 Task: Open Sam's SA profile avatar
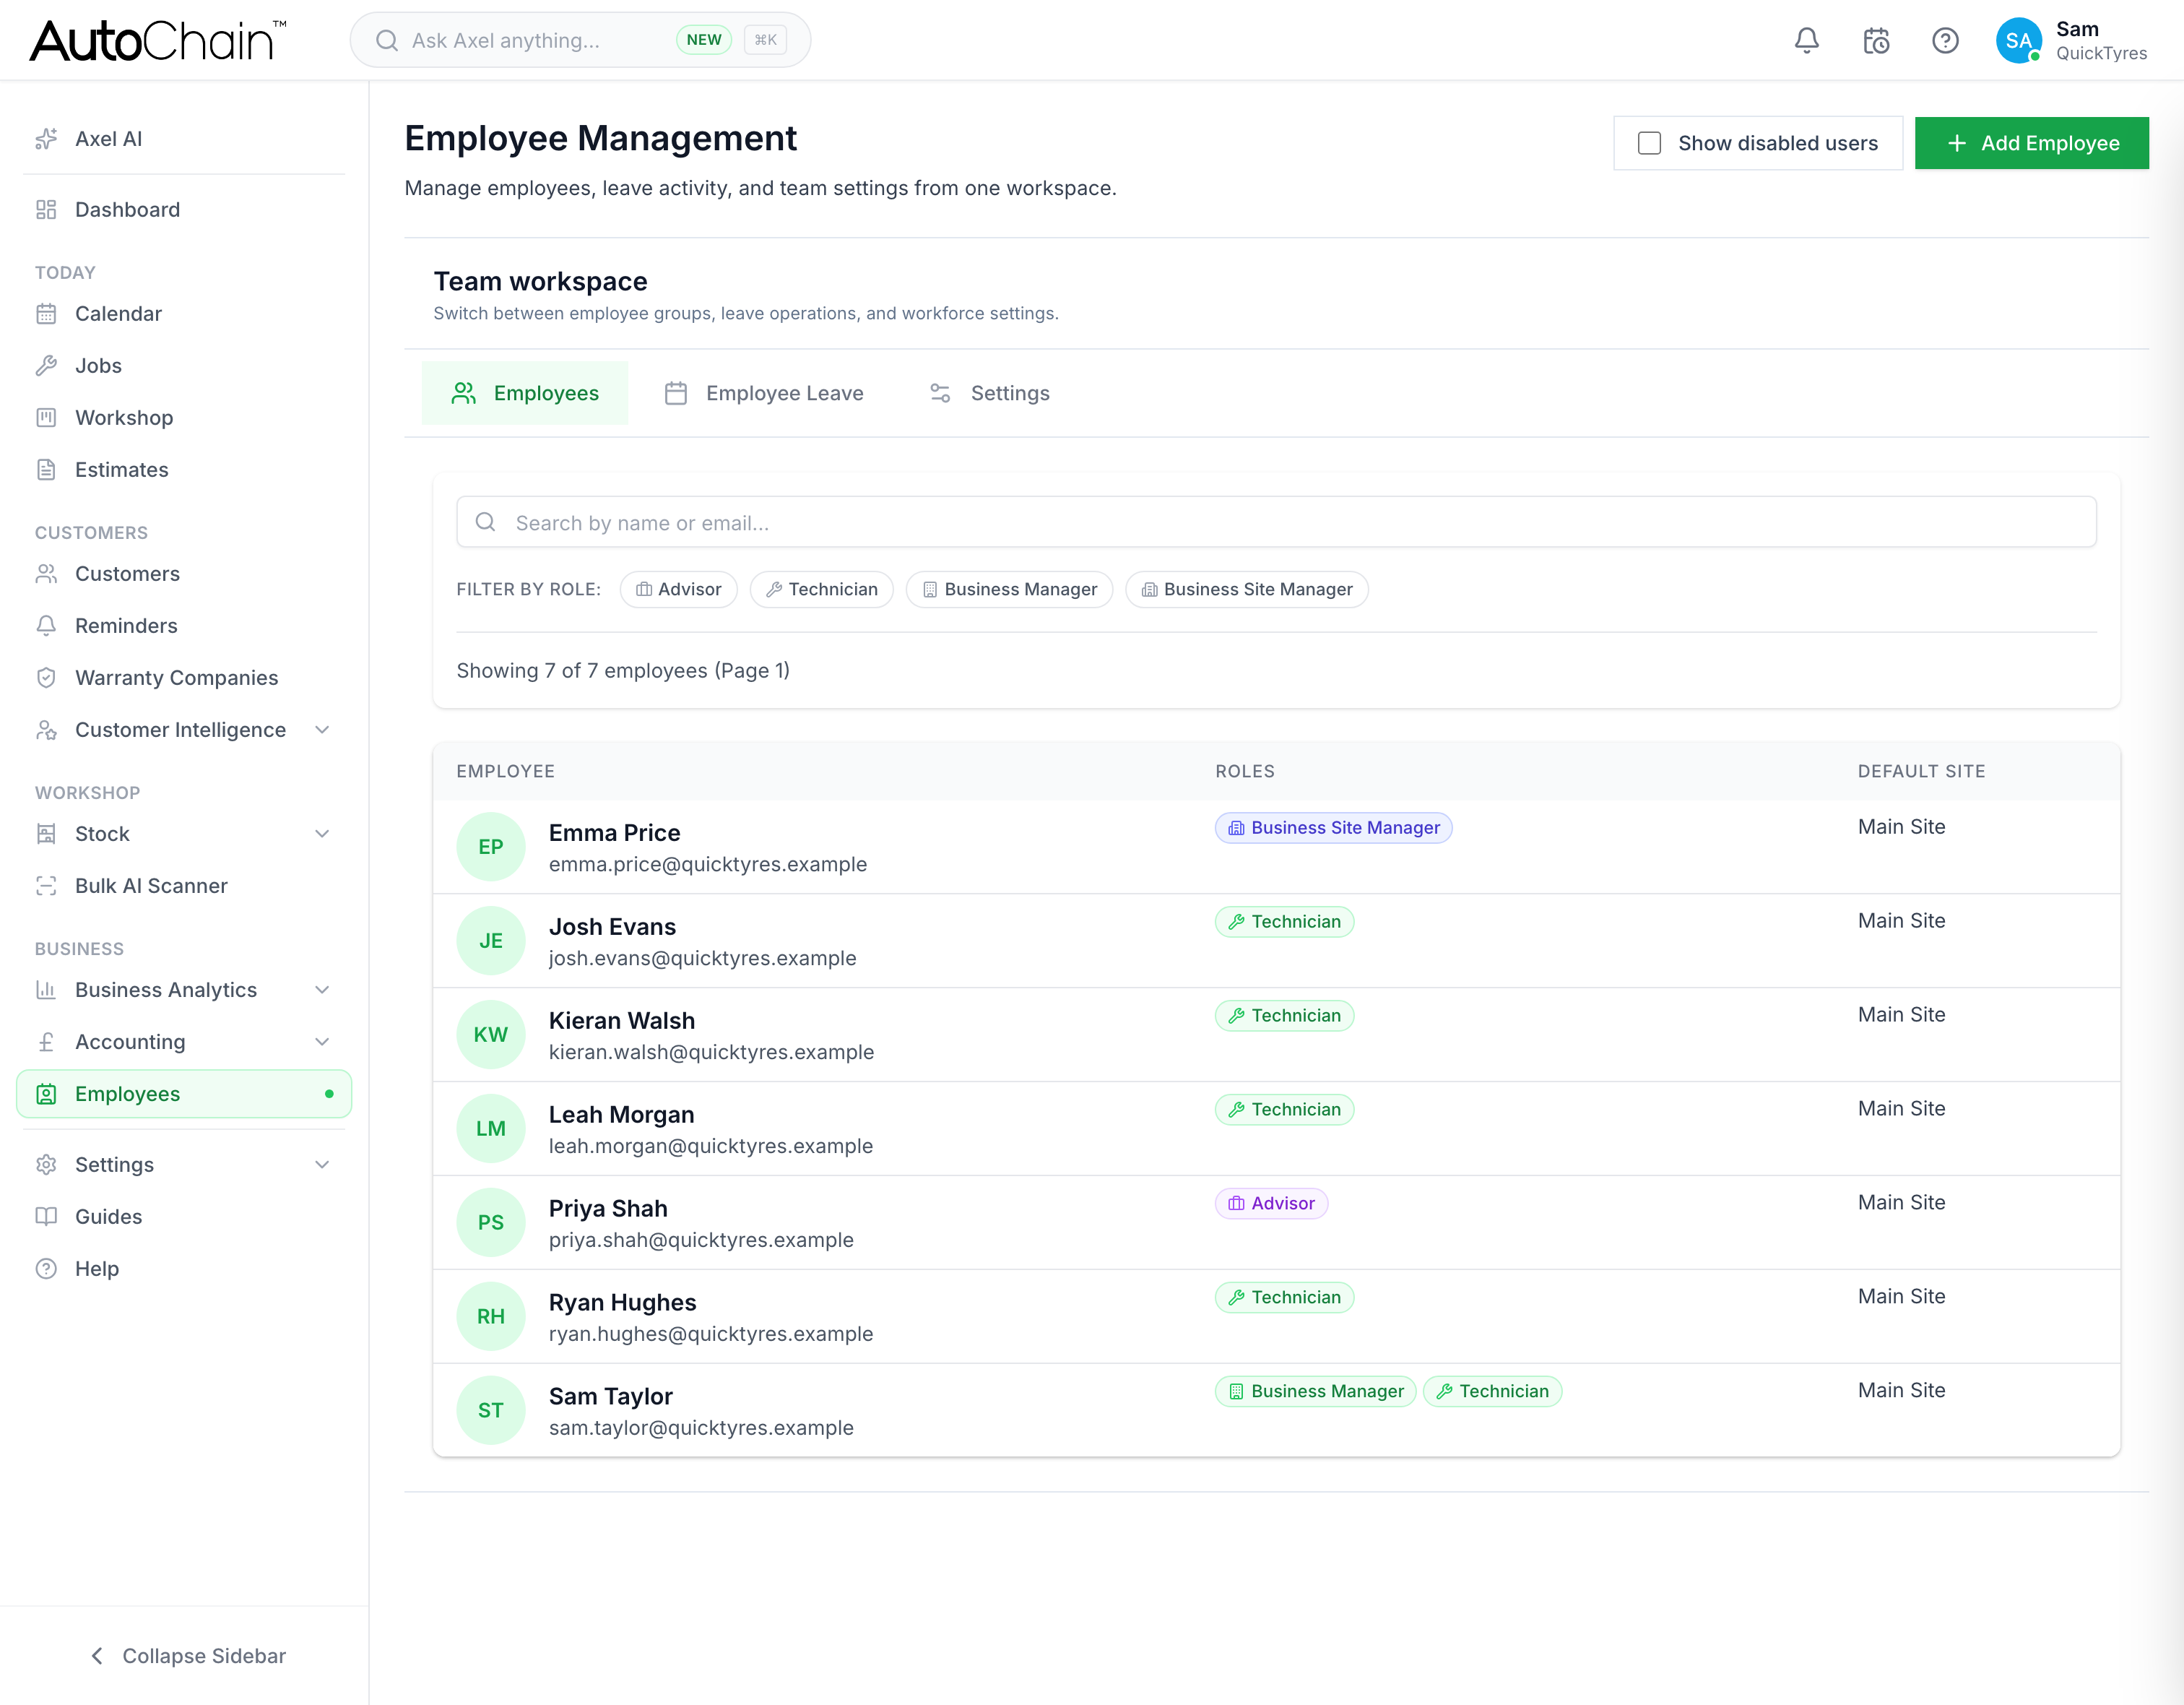coord(2018,41)
